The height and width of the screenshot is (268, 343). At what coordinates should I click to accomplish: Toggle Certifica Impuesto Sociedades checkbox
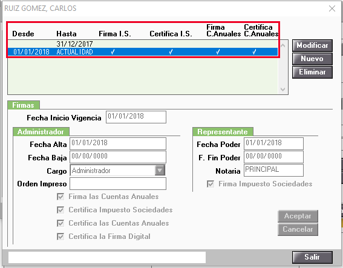click(60, 210)
